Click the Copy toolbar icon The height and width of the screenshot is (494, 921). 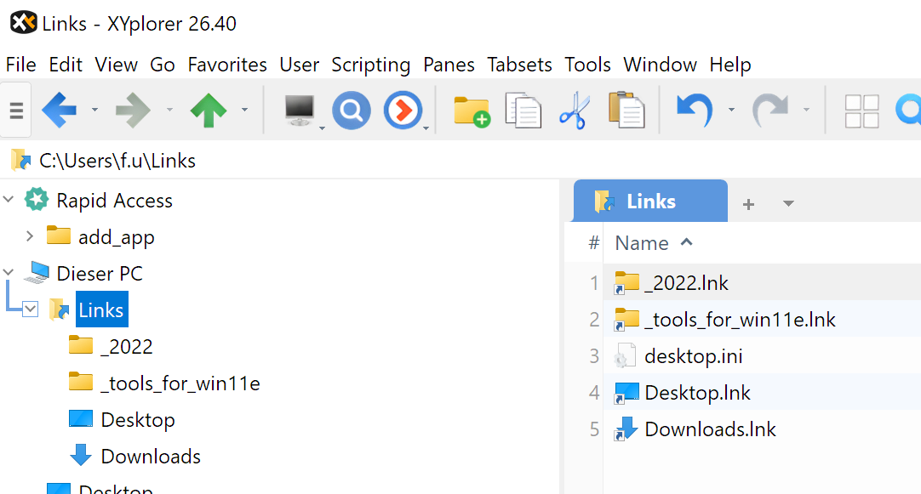[523, 111]
